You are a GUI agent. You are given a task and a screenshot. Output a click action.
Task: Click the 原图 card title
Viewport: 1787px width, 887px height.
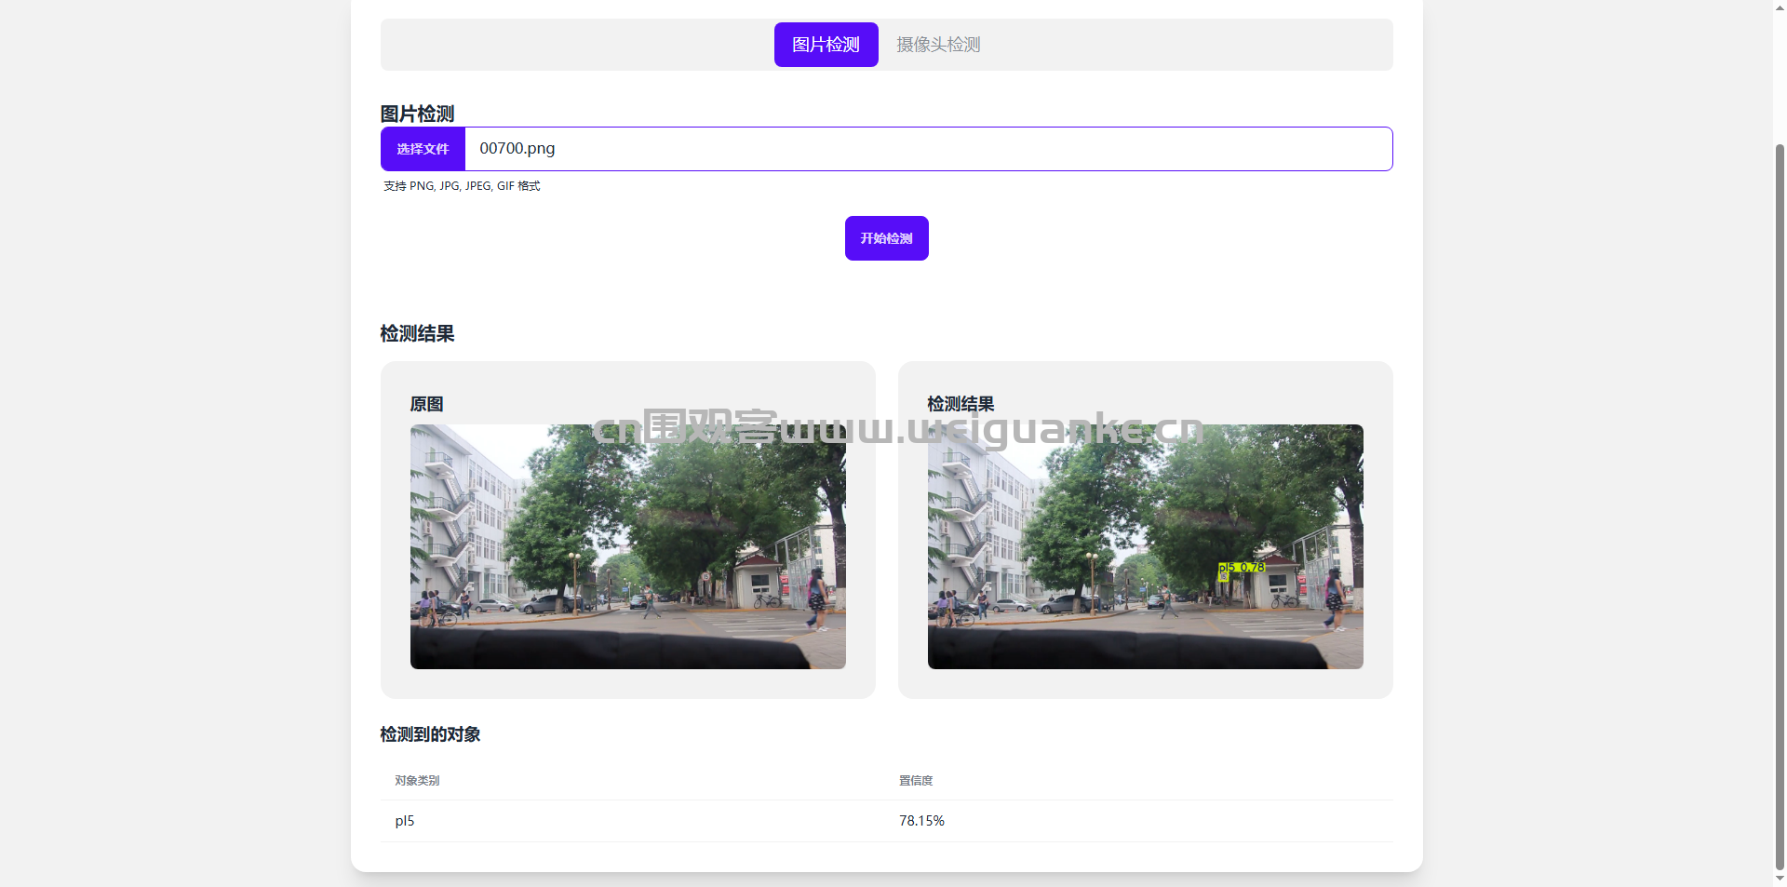point(426,404)
